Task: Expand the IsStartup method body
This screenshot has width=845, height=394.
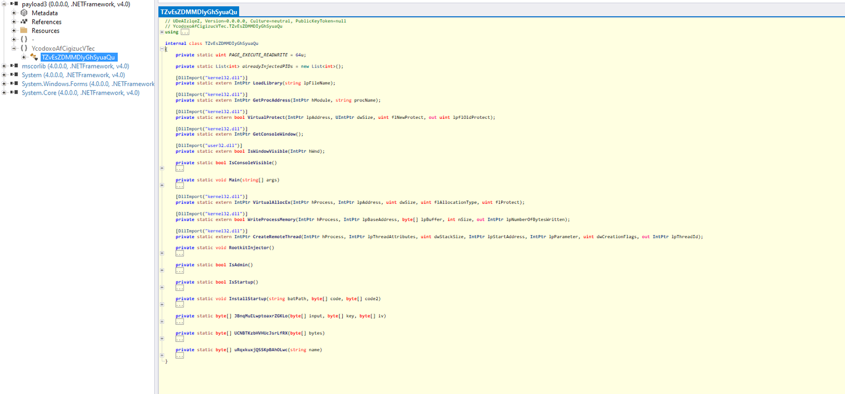Action: pos(162,287)
